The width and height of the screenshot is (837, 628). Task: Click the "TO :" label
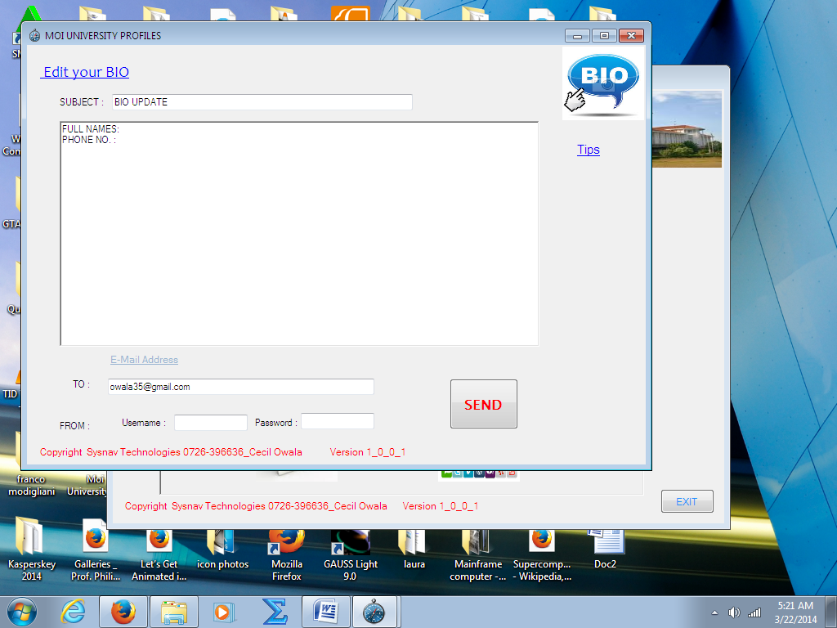tap(81, 384)
